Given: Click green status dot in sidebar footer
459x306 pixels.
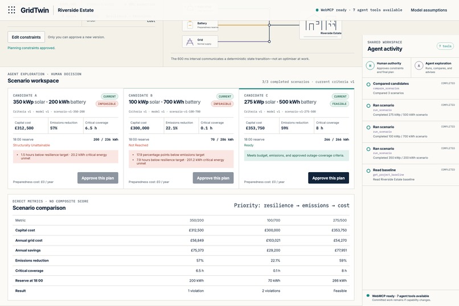Looking at the screenshot, I should 368,296.
